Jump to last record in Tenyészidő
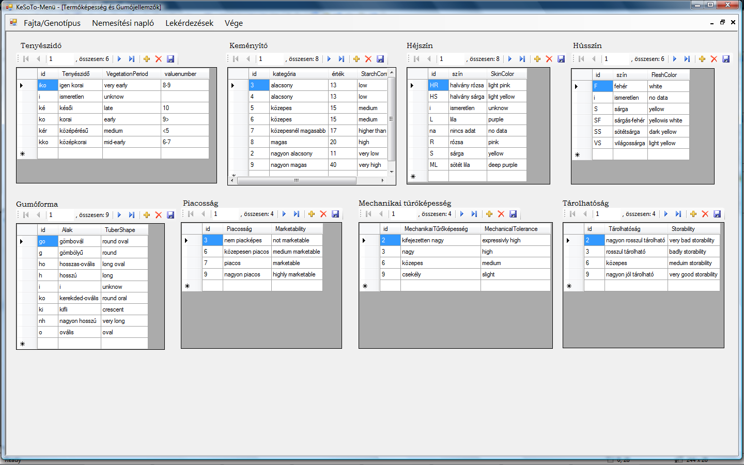 [x=132, y=59]
